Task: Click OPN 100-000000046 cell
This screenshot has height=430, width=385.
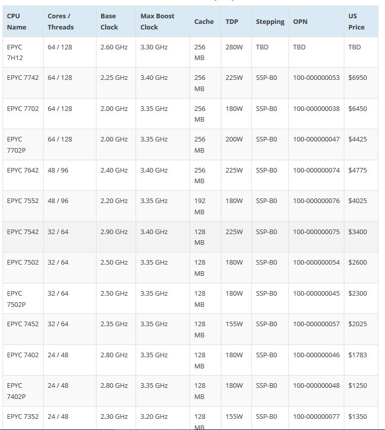Action: [316, 360]
